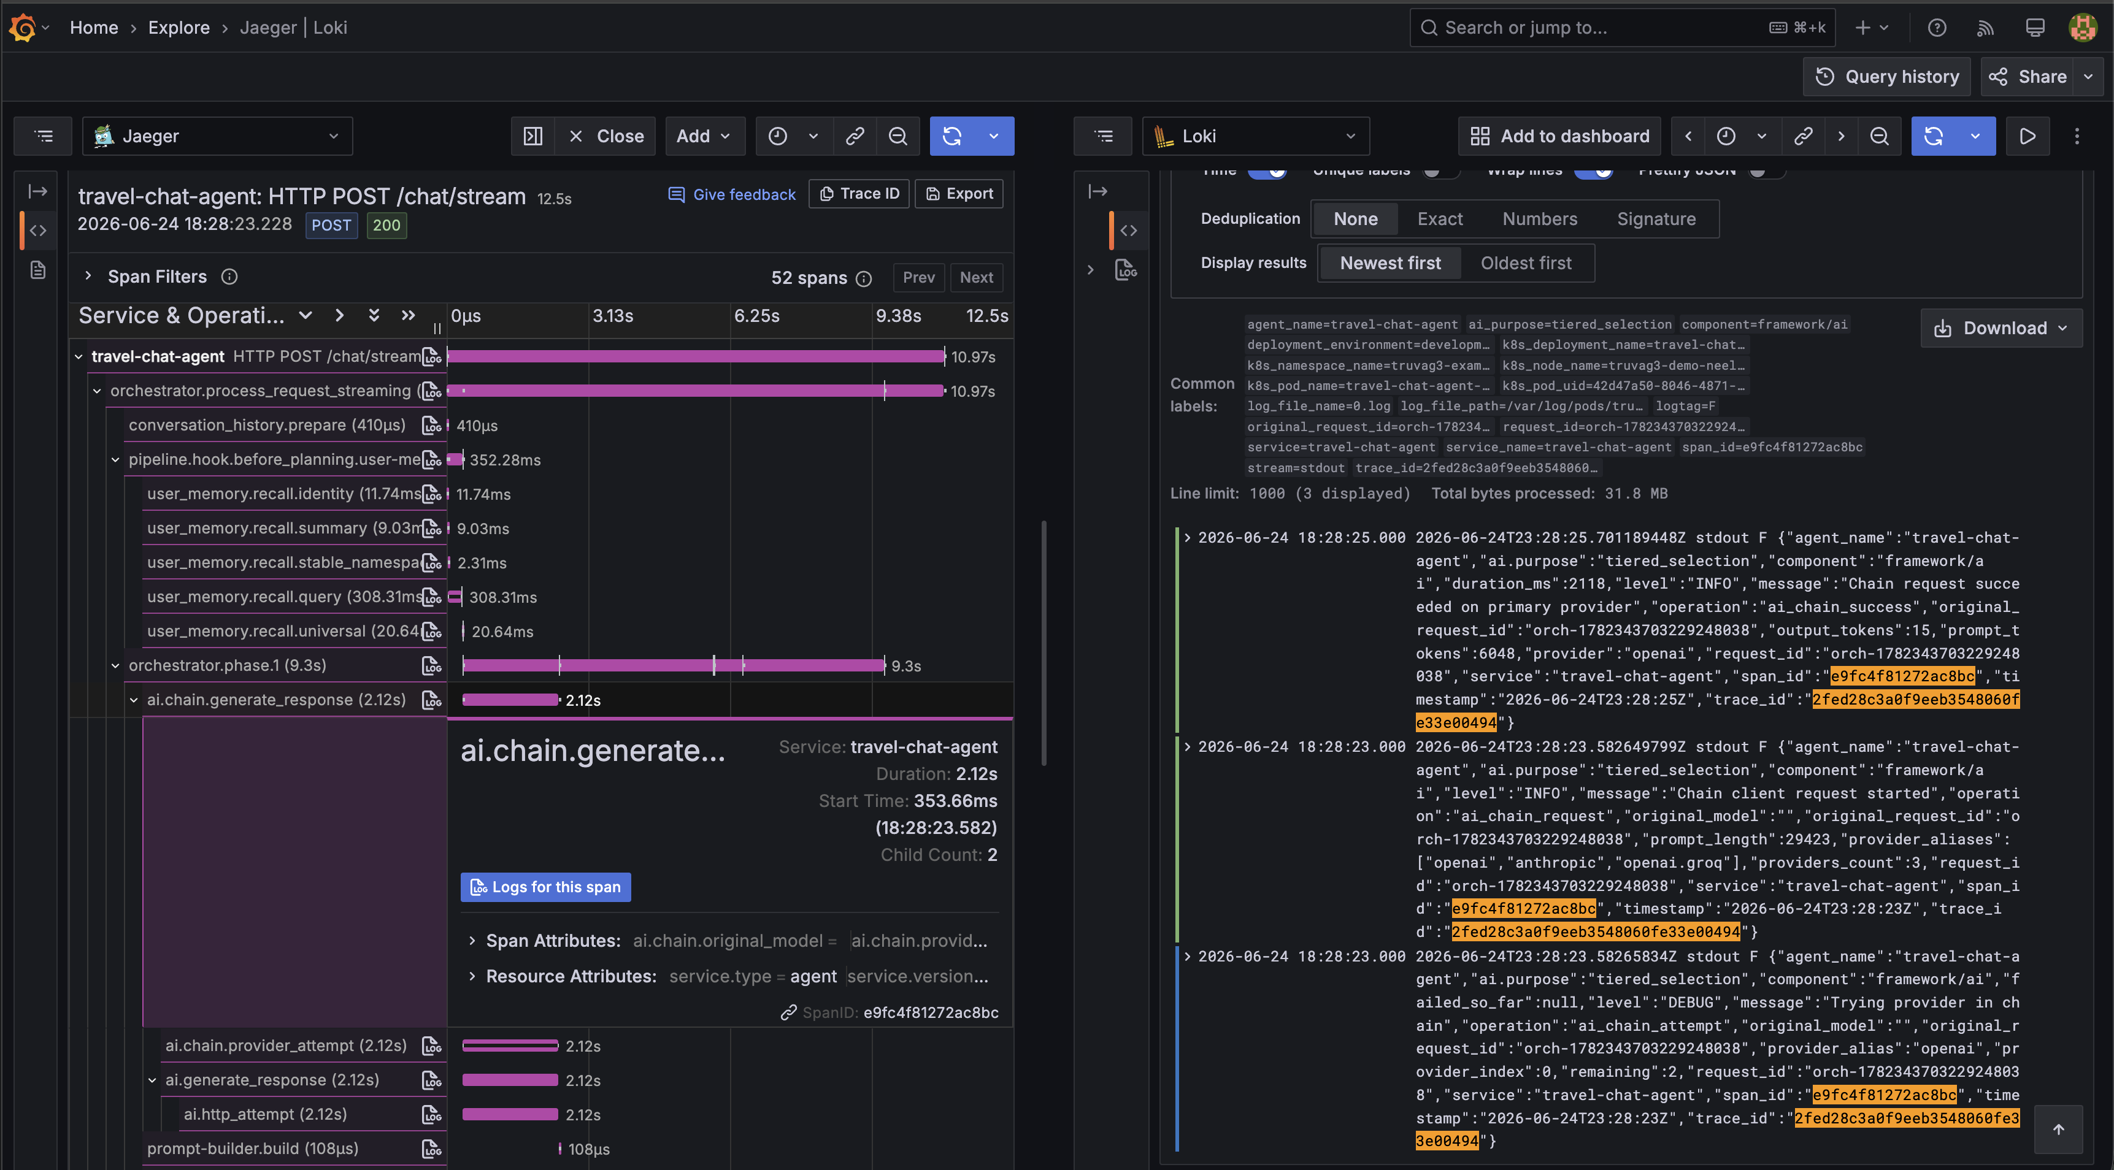Expand the Span Filters section
Image resolution: width=2114 pixels, height=1170 pixels.
click(x=88, y=277)
